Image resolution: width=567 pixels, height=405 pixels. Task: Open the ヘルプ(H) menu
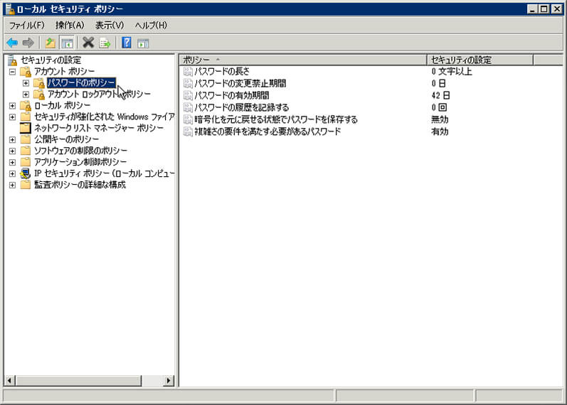(x=151, y=26)
